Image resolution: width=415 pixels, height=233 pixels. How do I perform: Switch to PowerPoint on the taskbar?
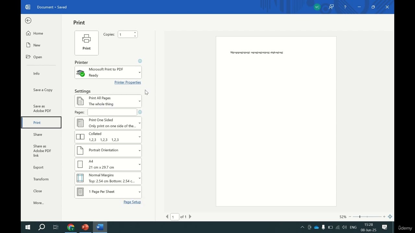point(85,227)
